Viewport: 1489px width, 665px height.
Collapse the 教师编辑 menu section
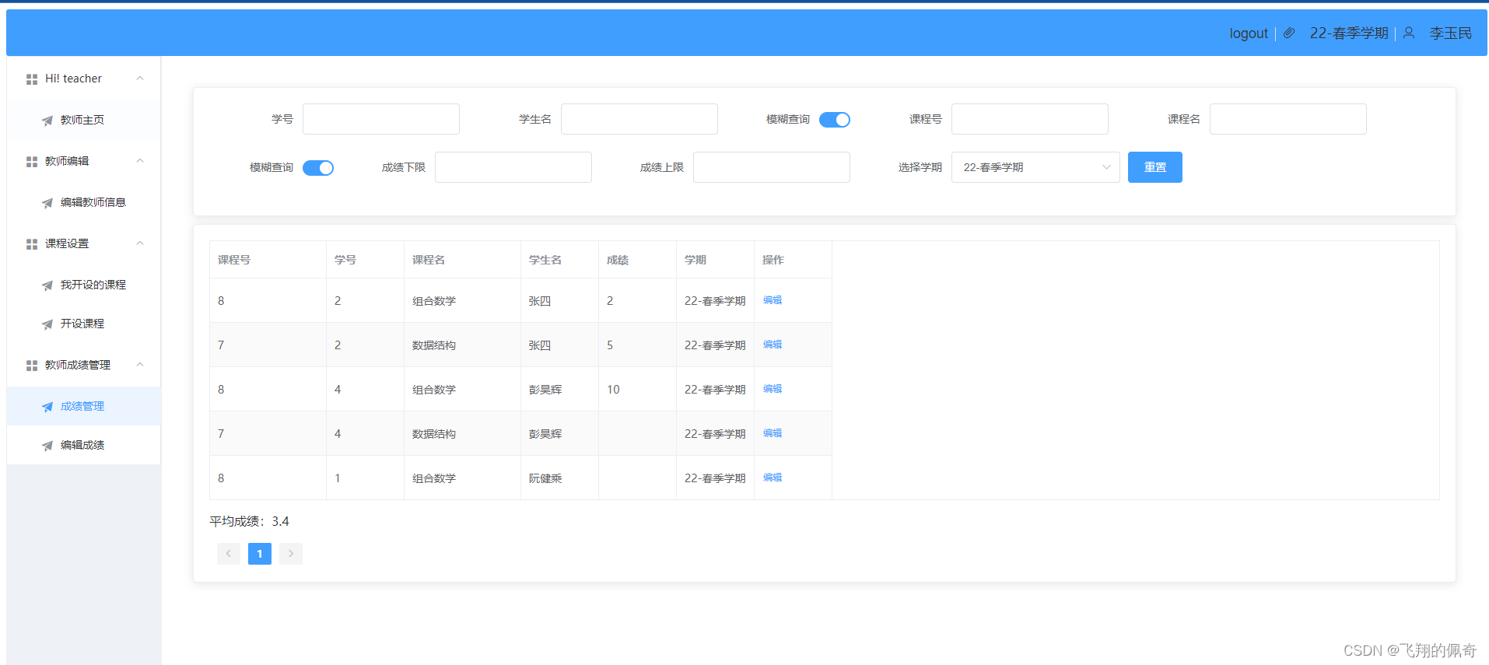pos(140,161)
